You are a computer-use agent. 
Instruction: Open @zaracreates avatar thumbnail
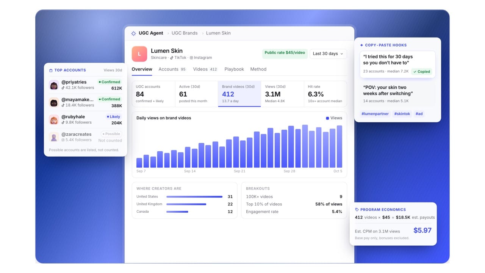[54, 137]
